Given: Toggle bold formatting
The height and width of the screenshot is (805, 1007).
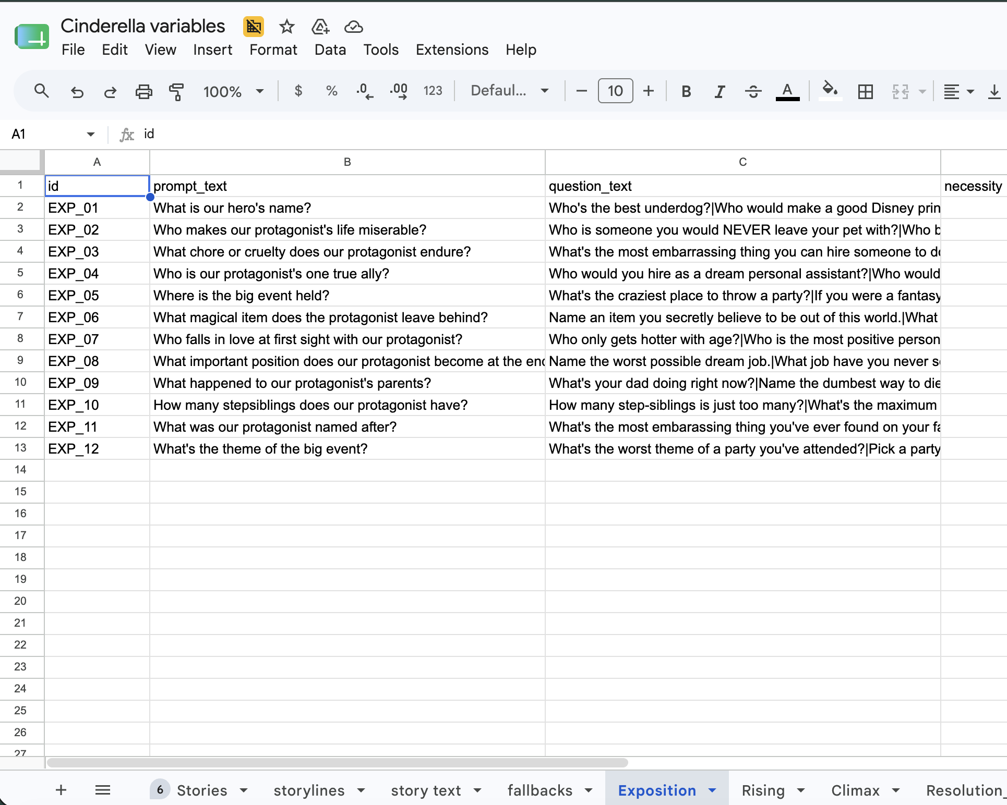Looking at the screenshot, I should pos(686,92).
